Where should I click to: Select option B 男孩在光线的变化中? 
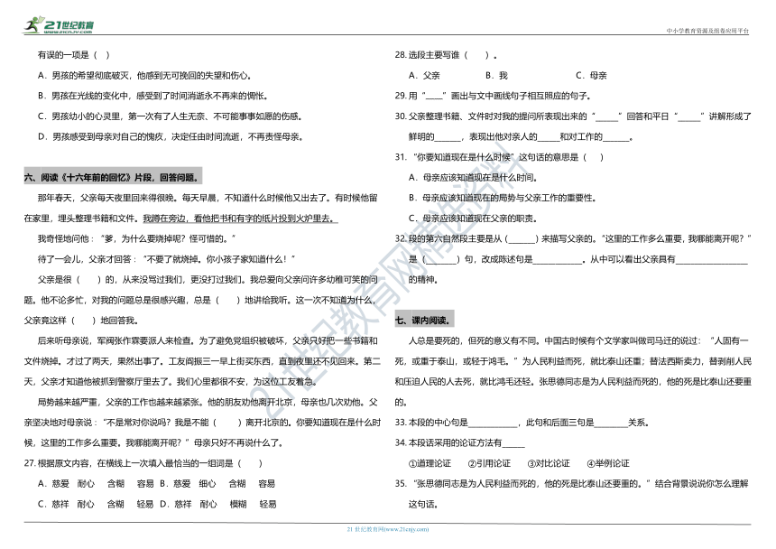tap(152, 96)
